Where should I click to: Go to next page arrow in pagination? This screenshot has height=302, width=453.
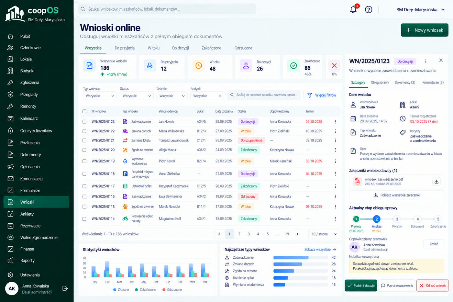pyautogui.click(x=297, y=234)
